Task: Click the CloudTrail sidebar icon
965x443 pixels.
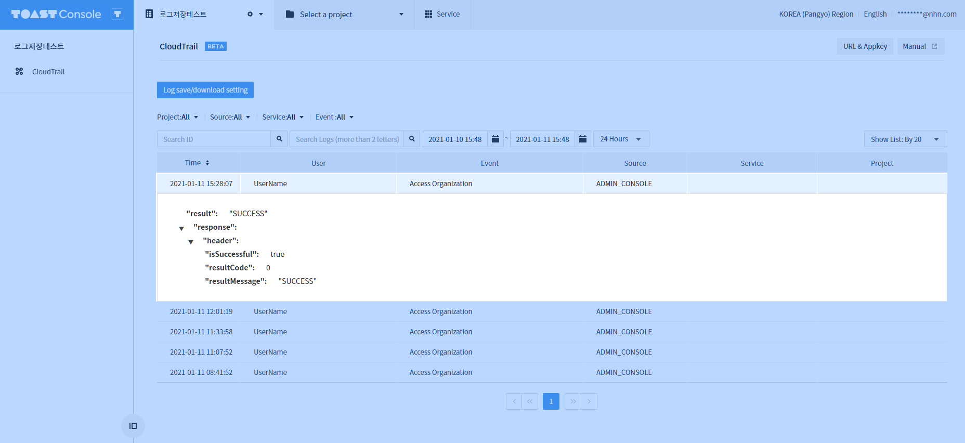Action: click(19, 71)
